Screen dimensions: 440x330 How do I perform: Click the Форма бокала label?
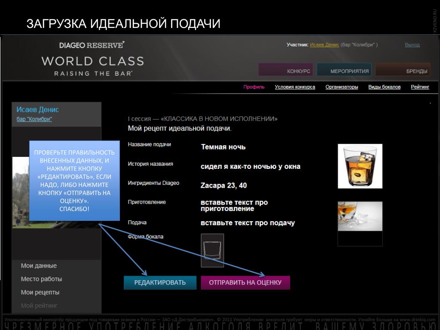tap(146, 237)
